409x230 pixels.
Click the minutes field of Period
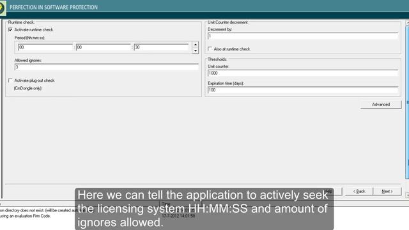(104, 47)
